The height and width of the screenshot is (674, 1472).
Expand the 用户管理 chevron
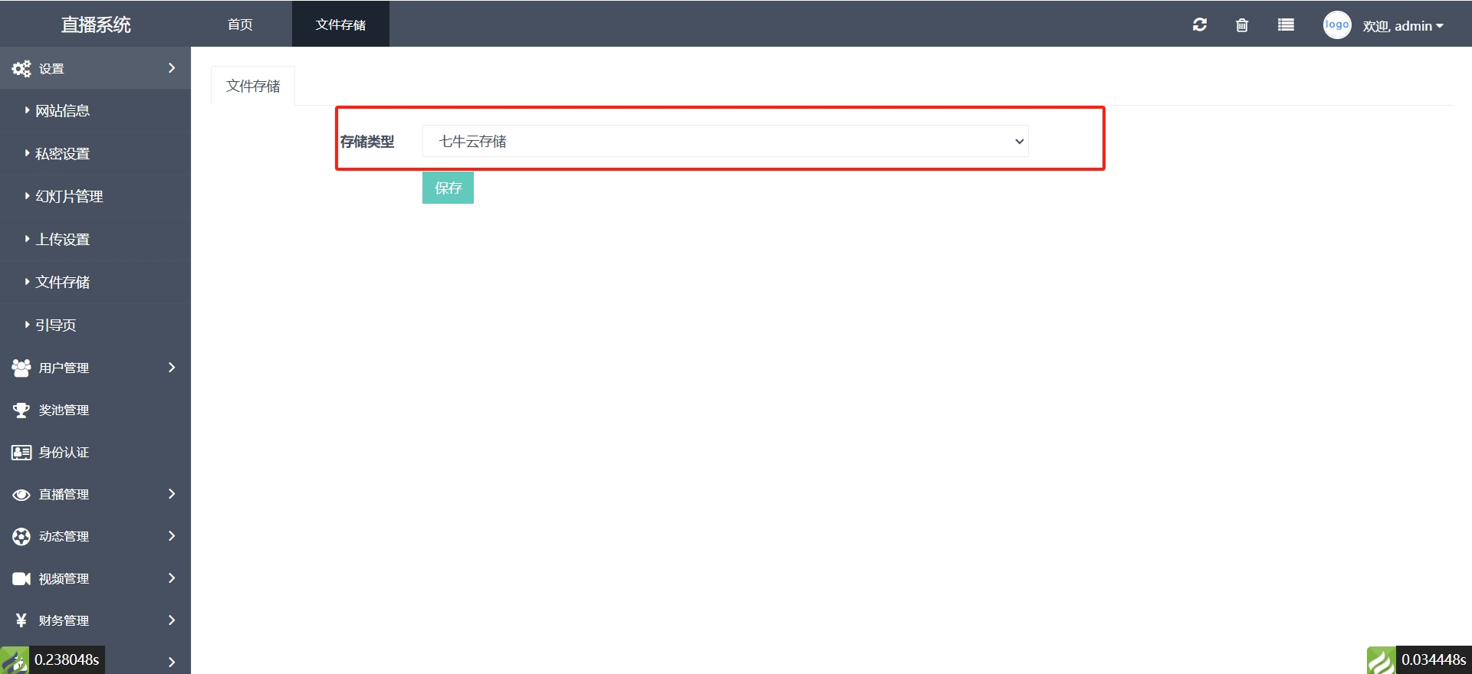click(x=172, y=368)
